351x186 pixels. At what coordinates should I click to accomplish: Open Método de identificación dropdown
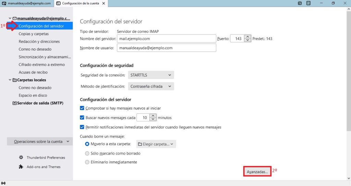151,86
